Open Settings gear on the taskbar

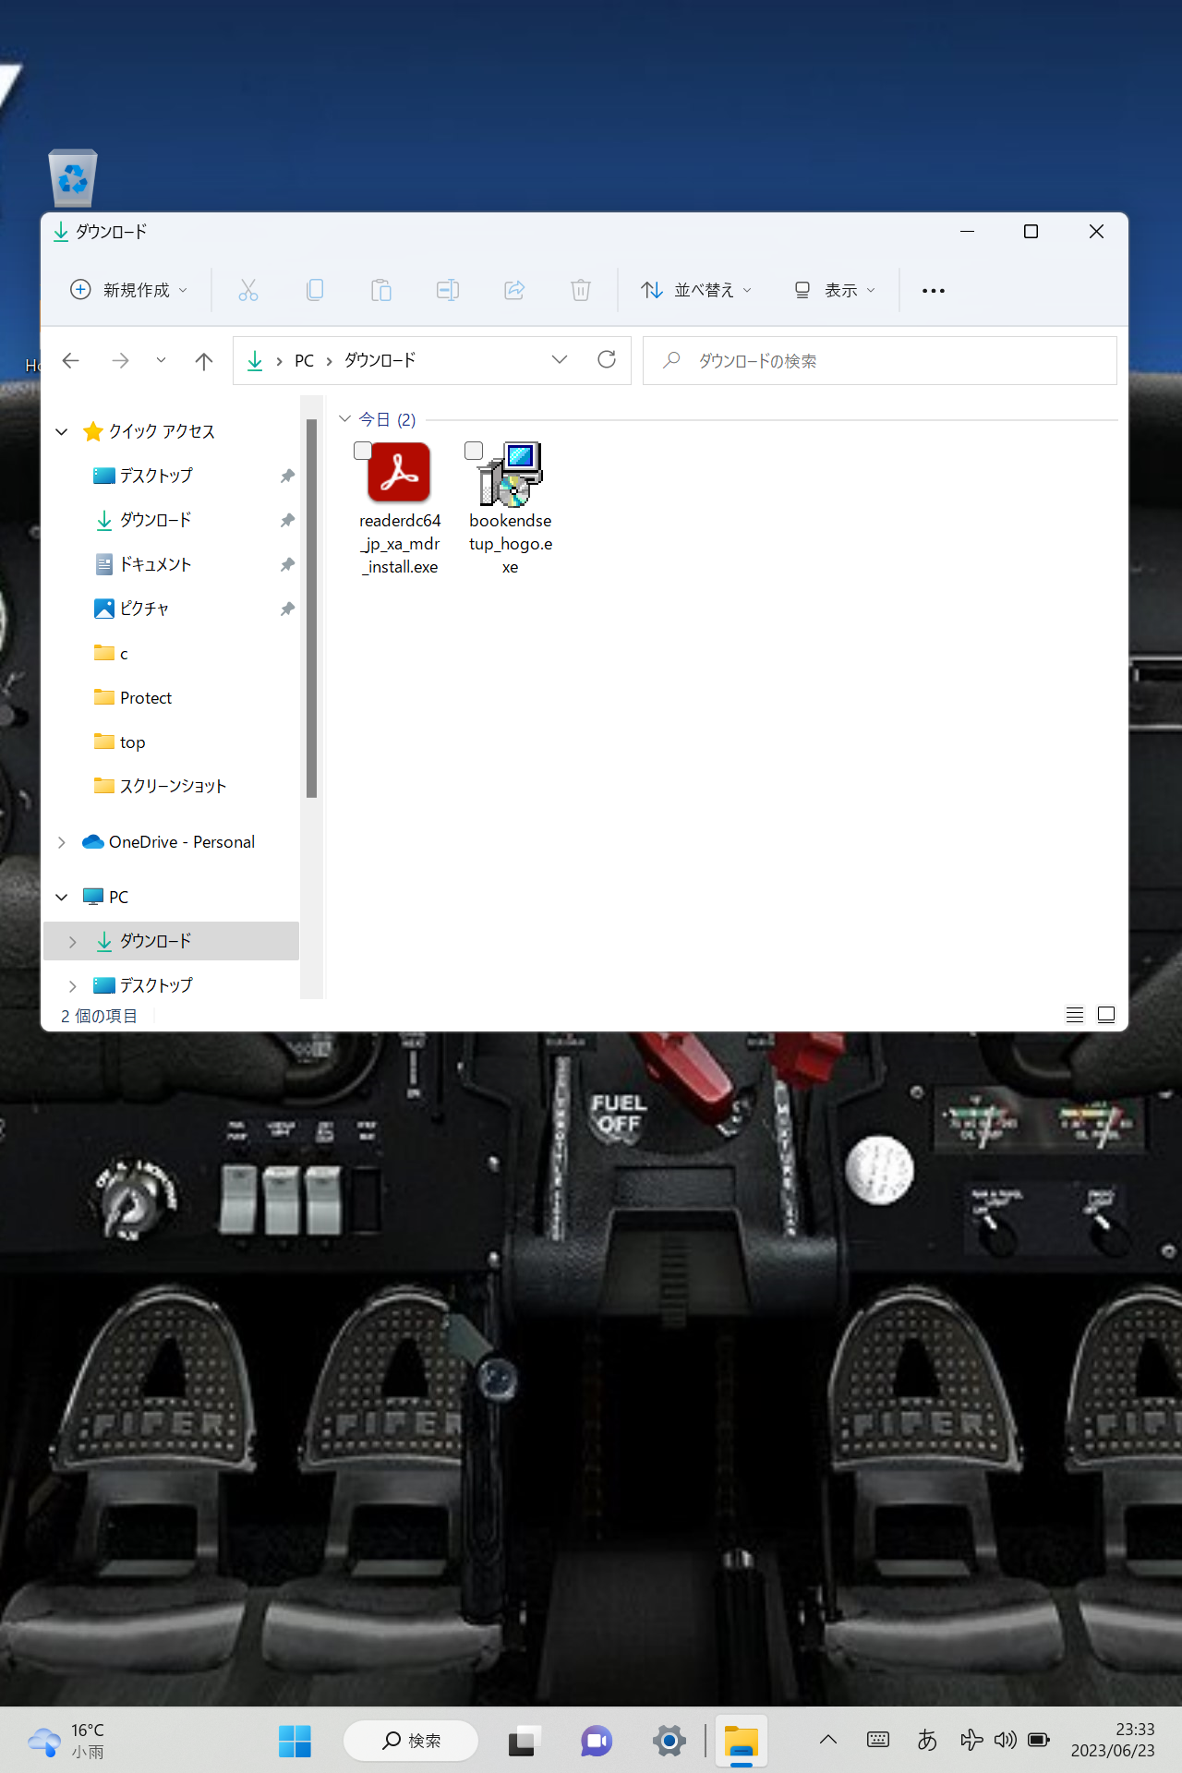coord(669,1741)
